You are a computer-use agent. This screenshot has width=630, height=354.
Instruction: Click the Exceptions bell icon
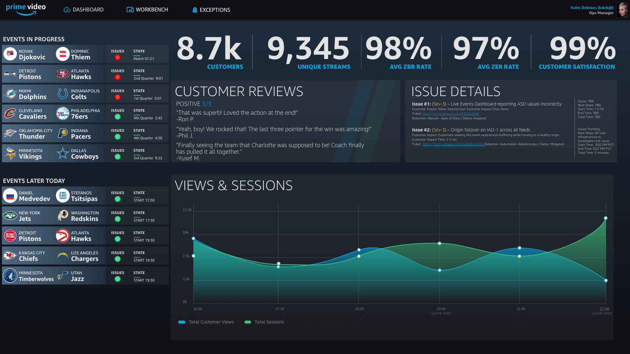195,10
